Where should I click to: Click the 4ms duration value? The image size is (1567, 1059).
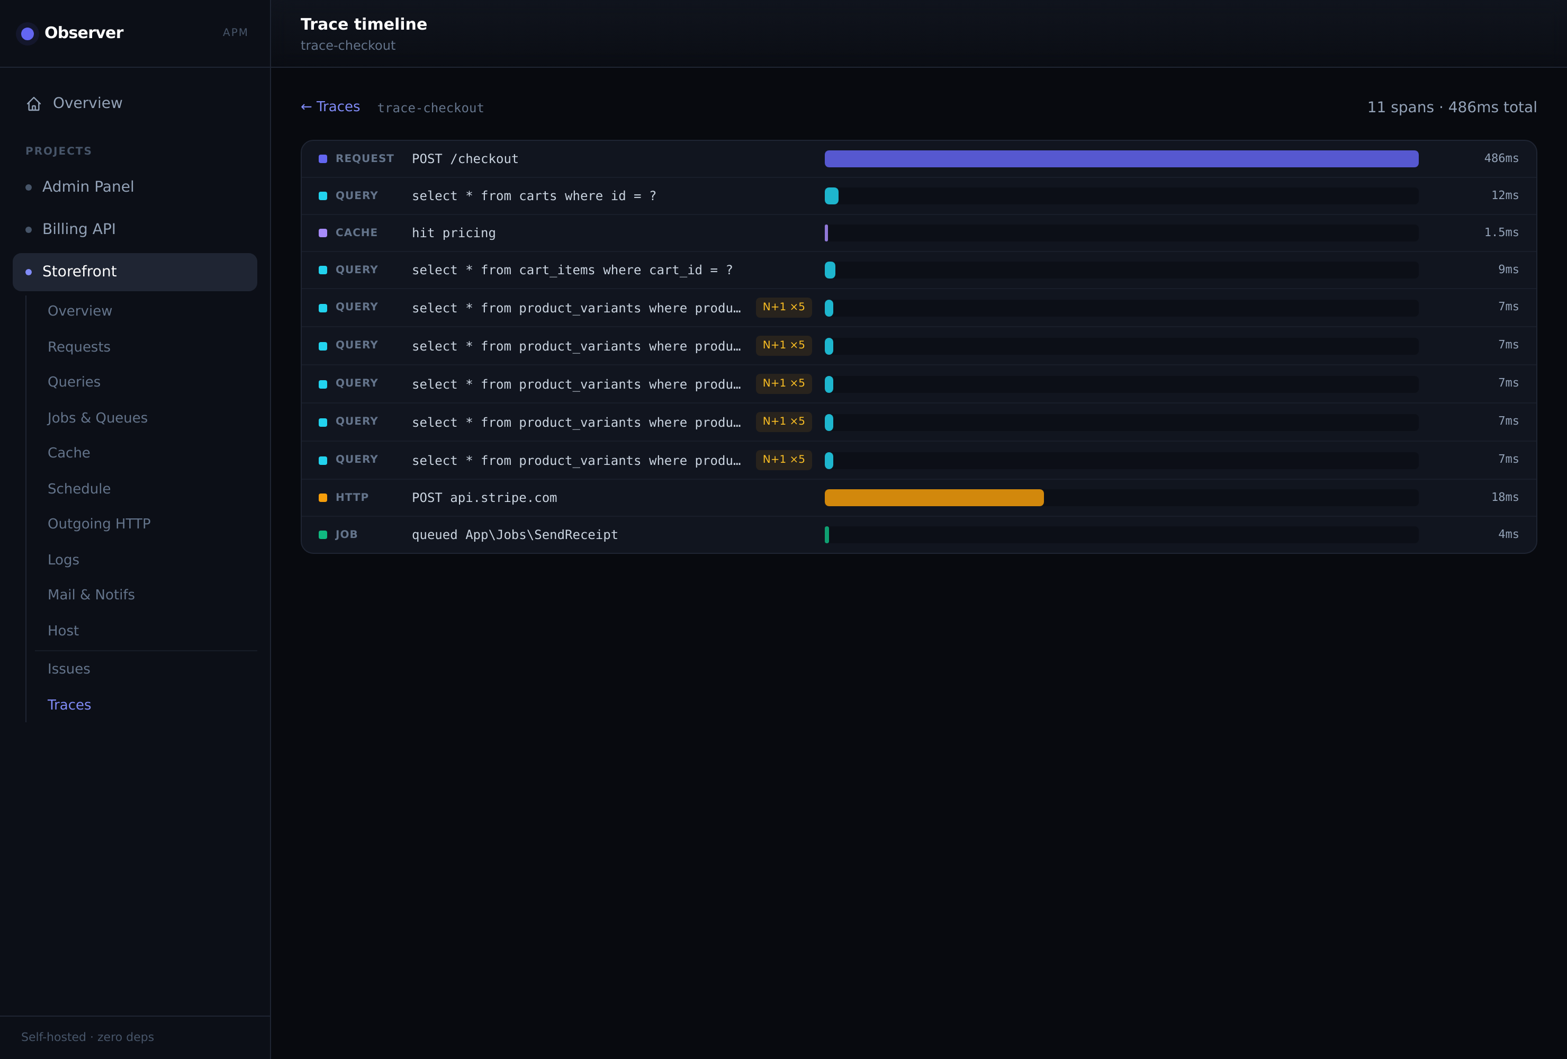(1508, 534)
